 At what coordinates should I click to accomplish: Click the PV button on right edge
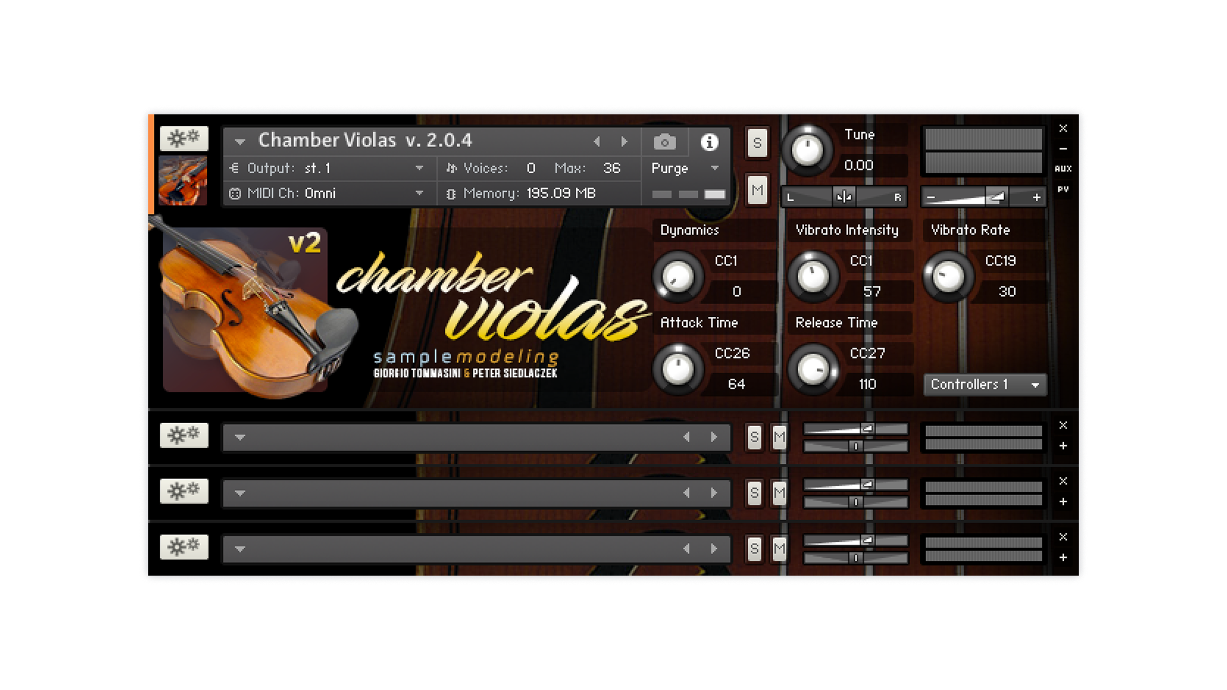click(x=1063, y=189)
